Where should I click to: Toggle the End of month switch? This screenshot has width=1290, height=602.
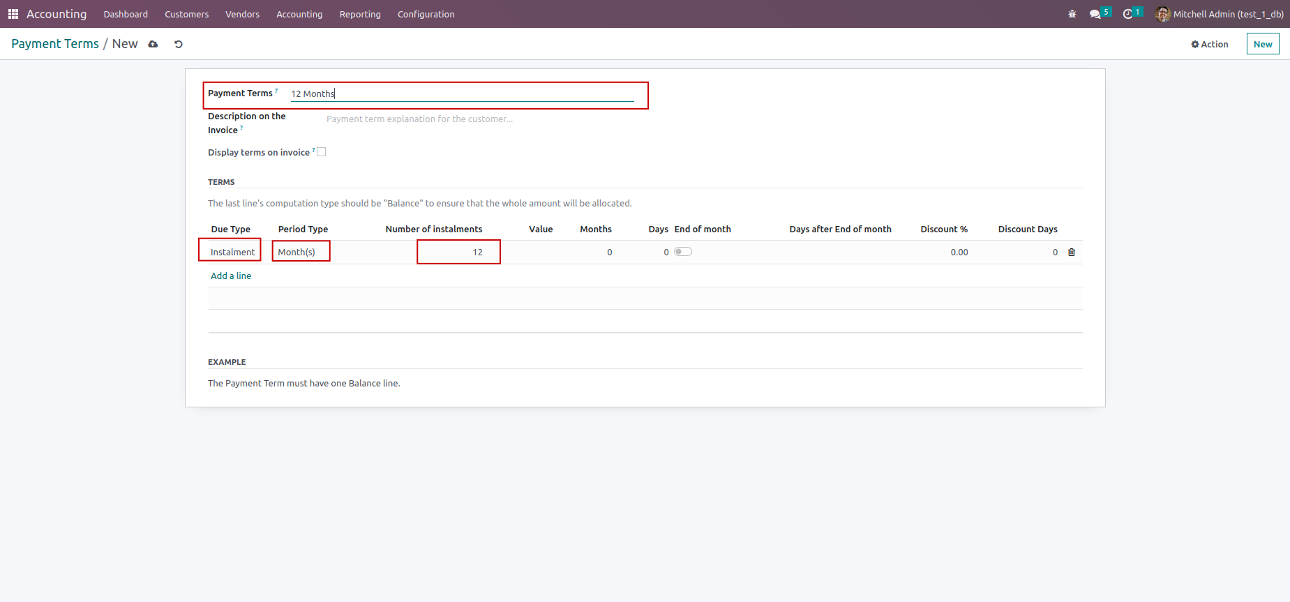[x=683, y=252]
